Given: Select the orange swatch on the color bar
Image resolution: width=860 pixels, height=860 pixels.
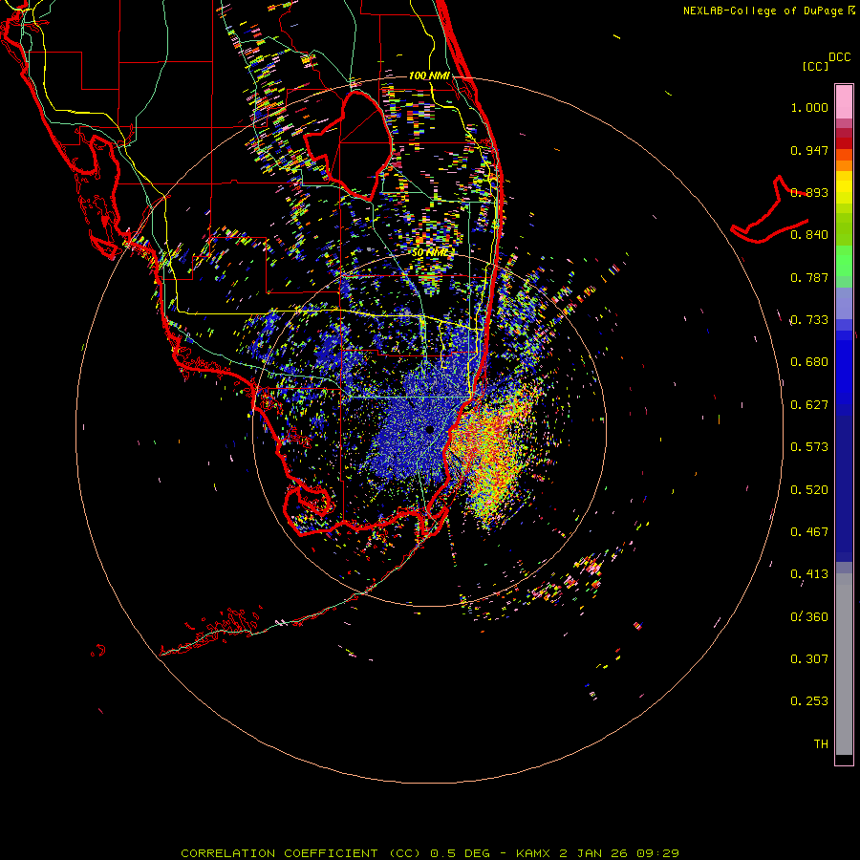Looking at the screenshot, I should [x=844, y=165].
